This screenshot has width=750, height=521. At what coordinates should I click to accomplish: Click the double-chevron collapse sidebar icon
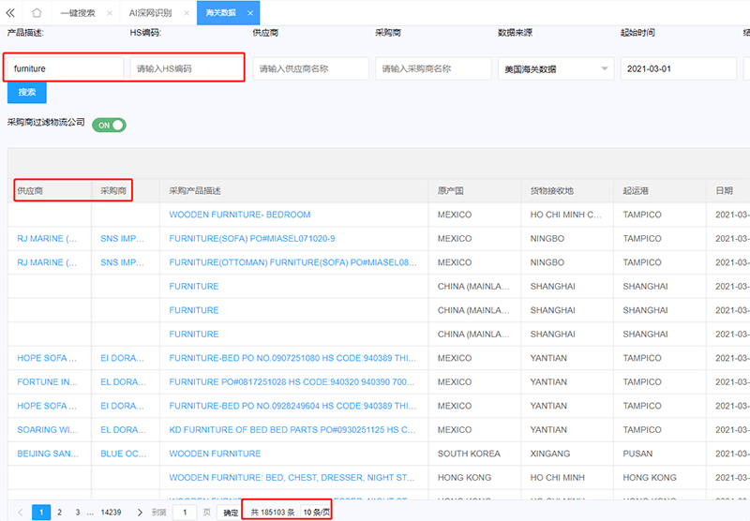click(x=10, y=13)
